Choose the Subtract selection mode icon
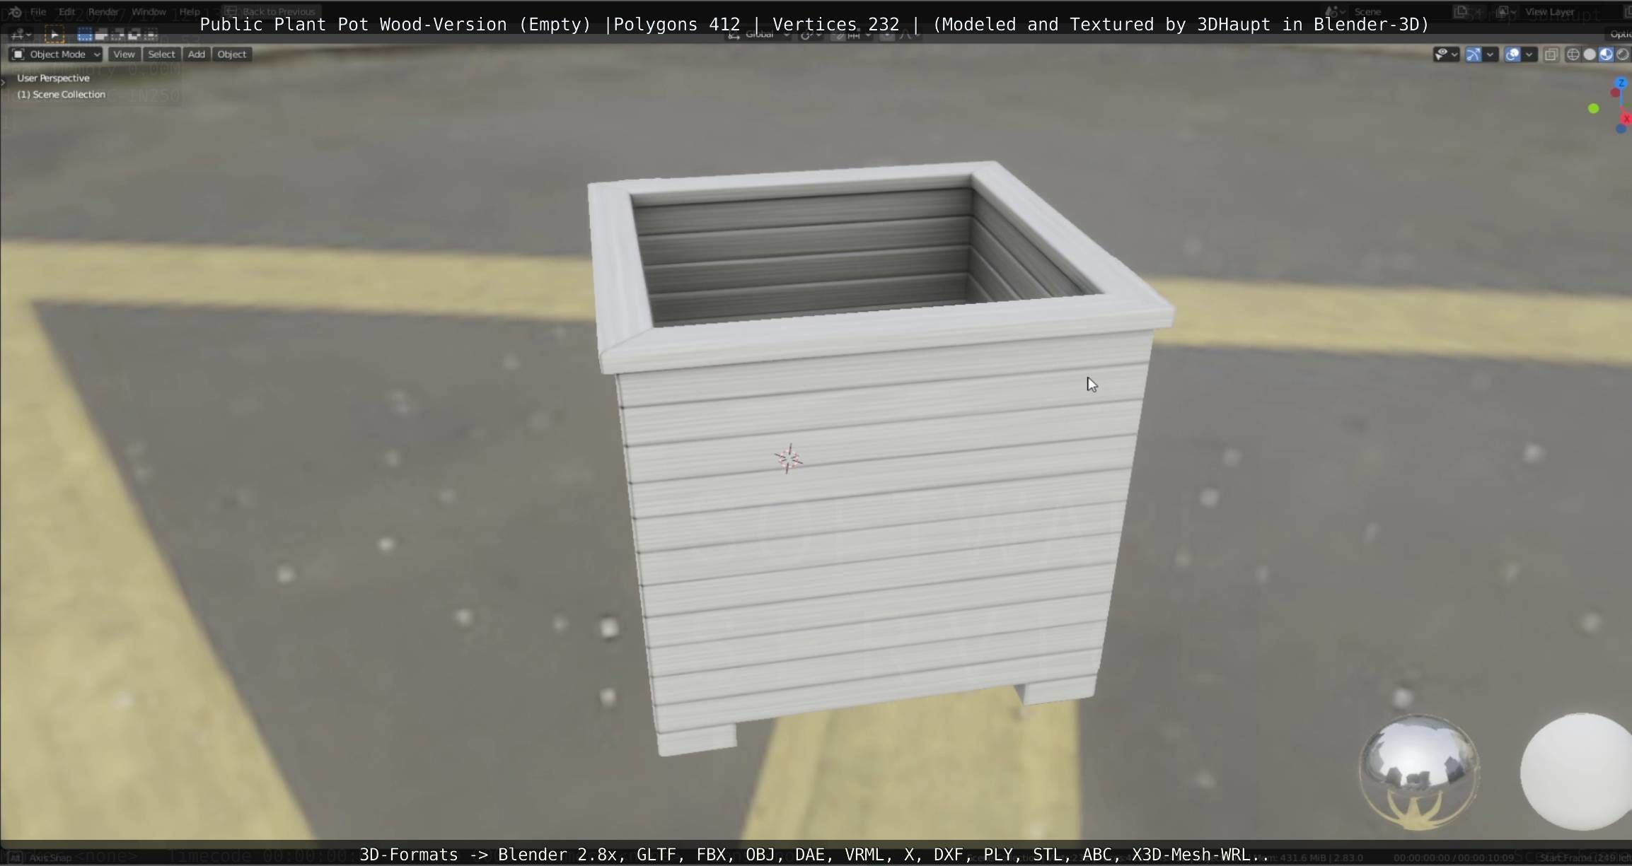Screen dimensions: 1632x866 coord(117,34)
